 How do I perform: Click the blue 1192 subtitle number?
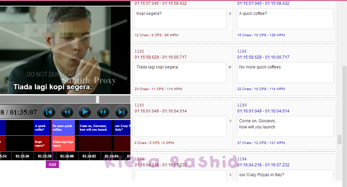[x=242, y=51]
